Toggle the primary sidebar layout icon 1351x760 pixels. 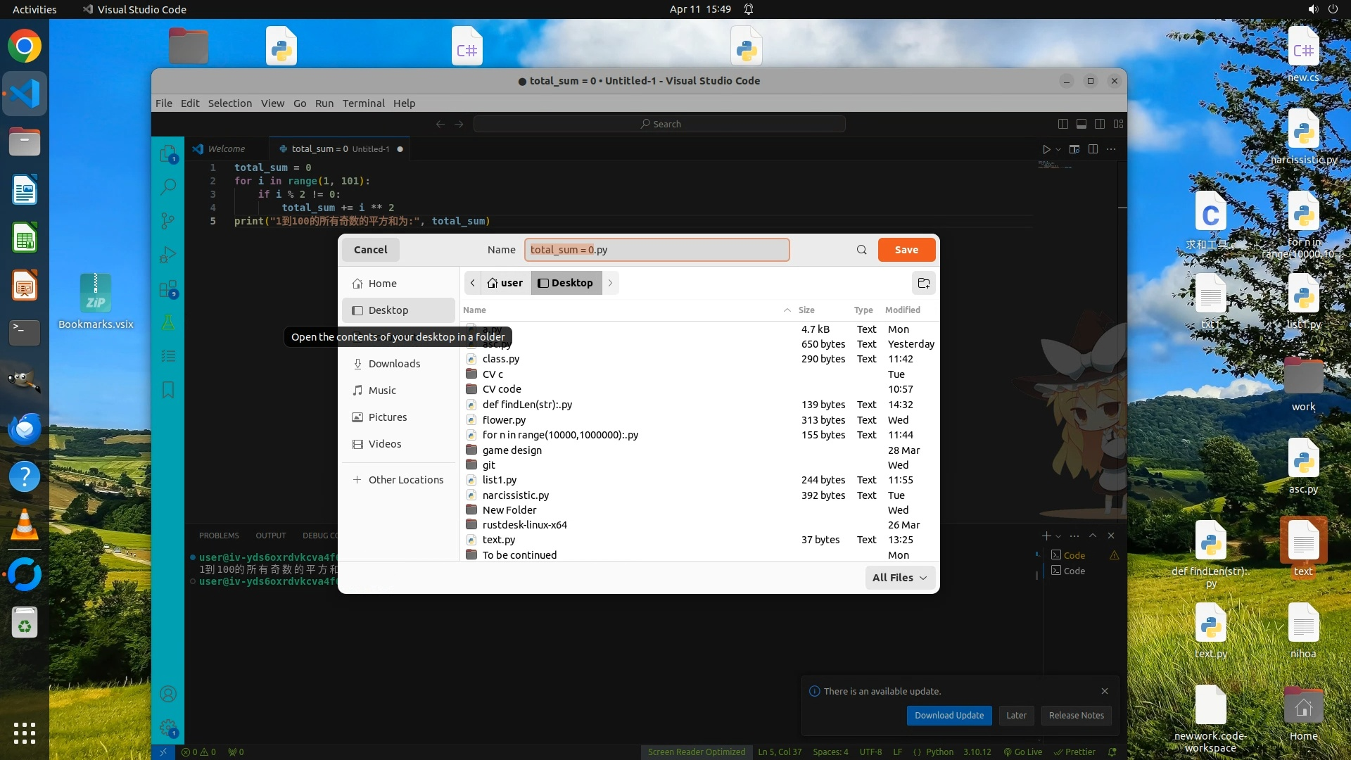1063,124
